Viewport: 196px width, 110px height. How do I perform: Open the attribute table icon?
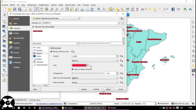(128, 9)
